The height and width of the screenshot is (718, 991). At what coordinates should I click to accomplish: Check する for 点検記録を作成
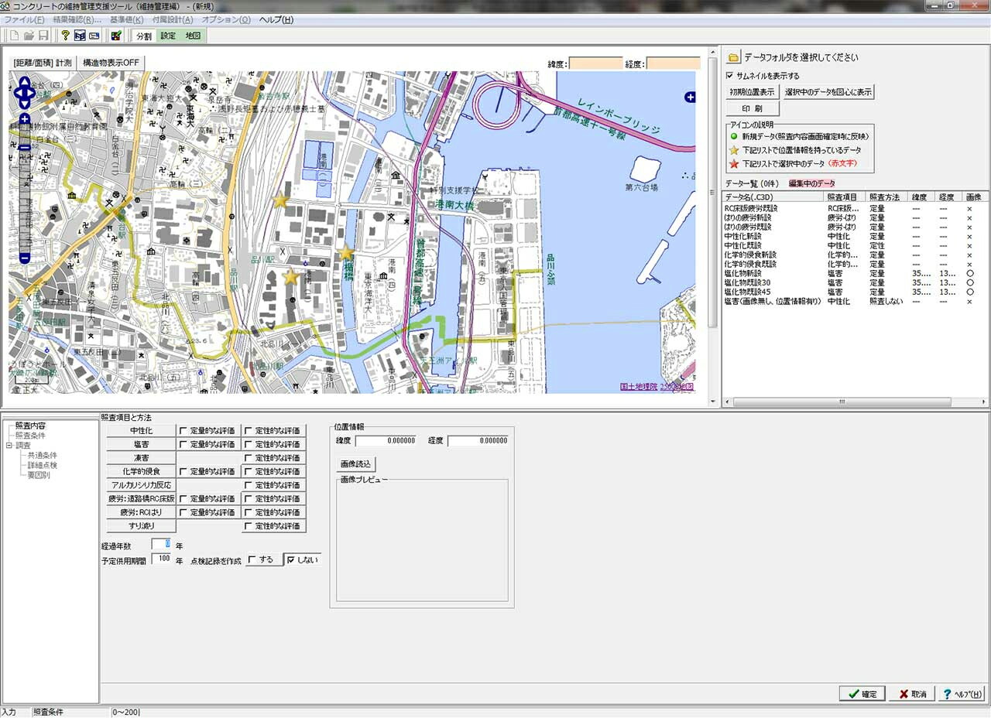265,559
